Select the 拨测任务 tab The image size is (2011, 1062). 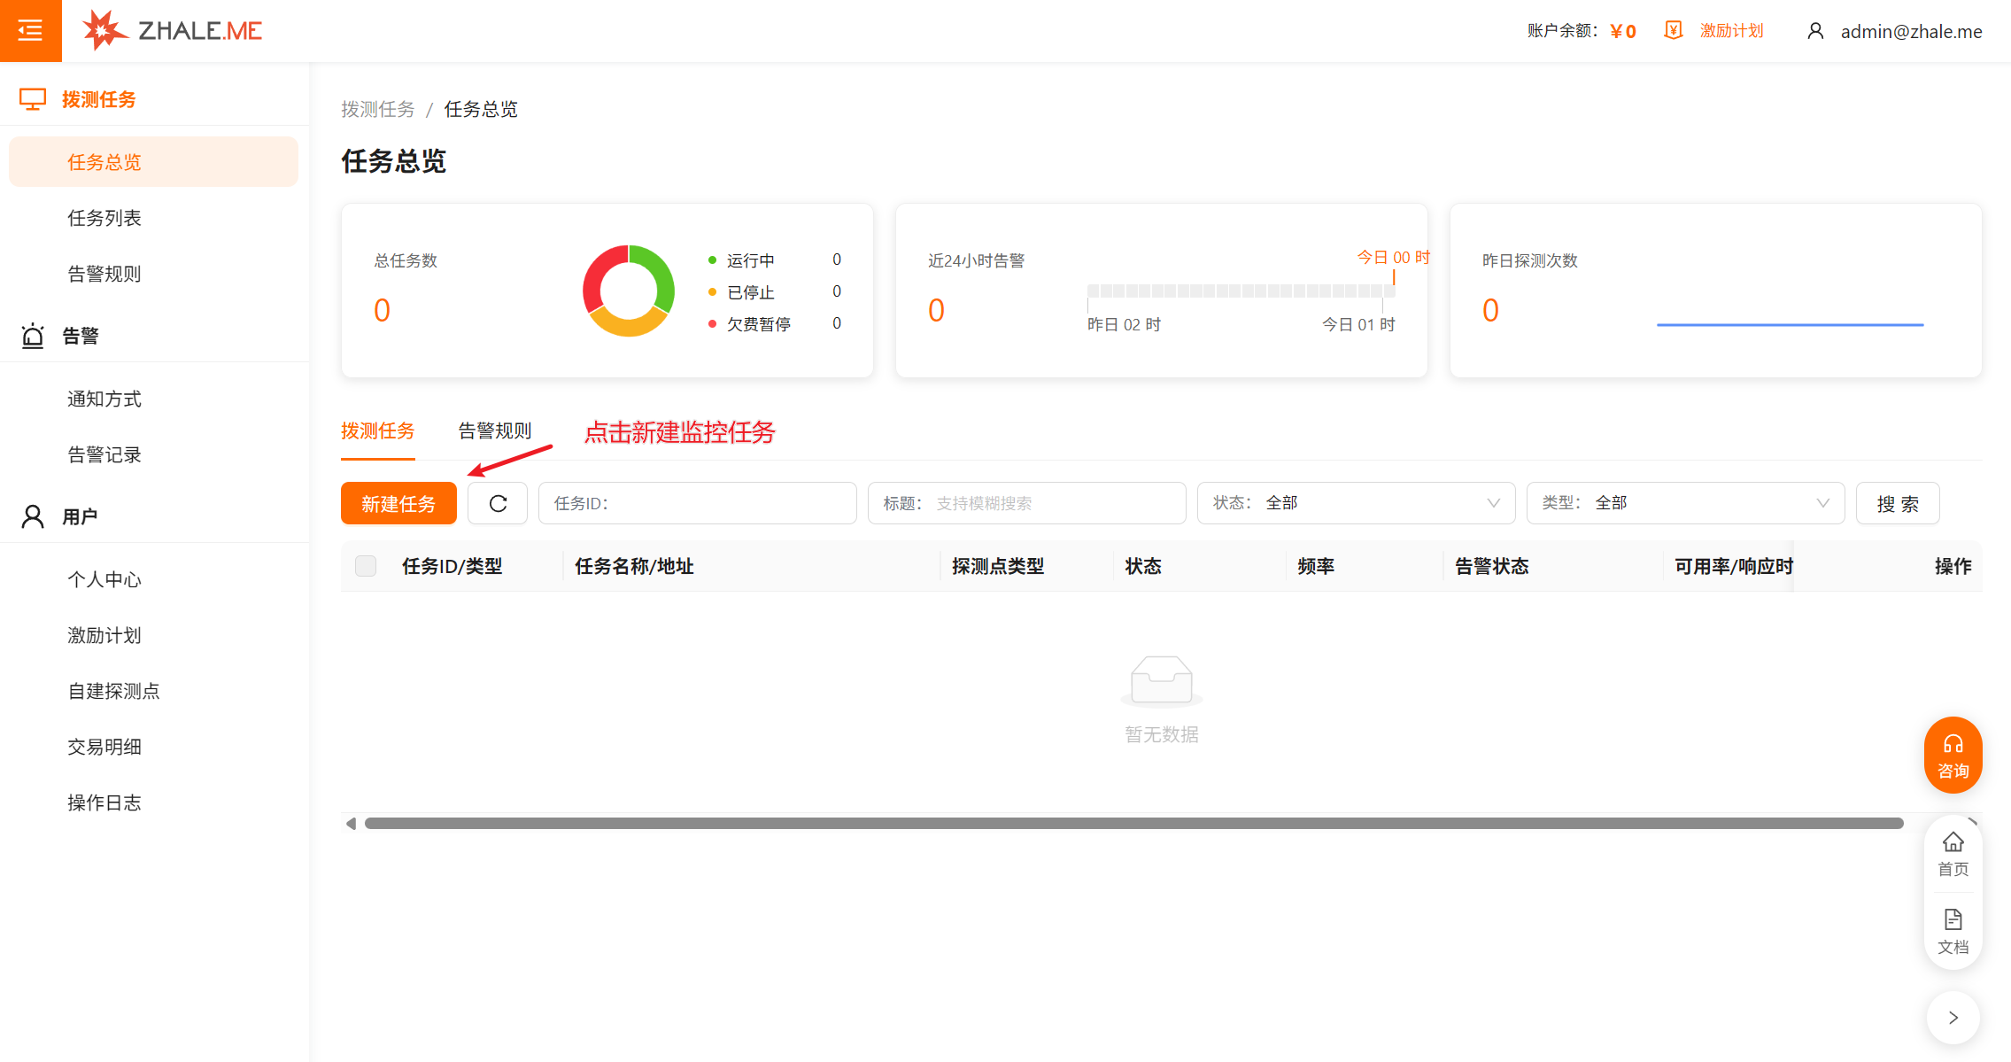[x=378, y=431]
